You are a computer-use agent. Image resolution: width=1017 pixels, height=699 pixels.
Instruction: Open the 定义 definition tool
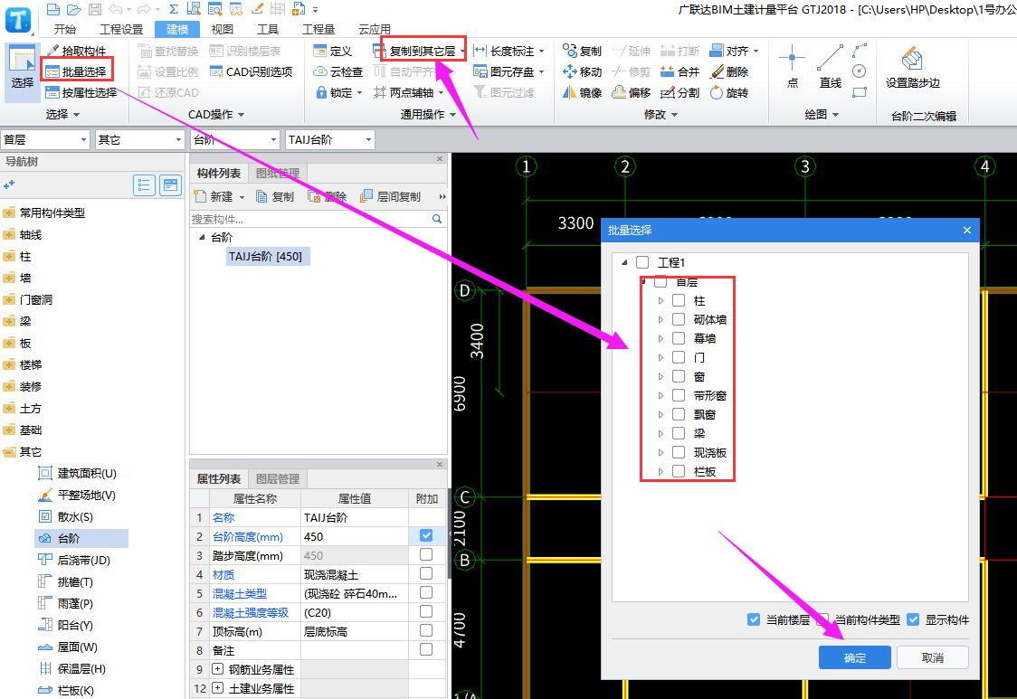pyautogui.click(x=332, y=51)
